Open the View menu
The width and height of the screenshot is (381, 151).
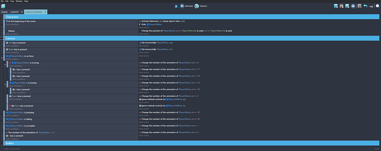12,1
